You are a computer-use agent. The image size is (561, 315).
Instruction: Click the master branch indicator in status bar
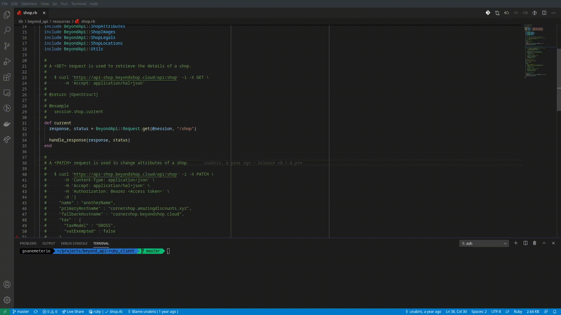(x=20, y=311)
